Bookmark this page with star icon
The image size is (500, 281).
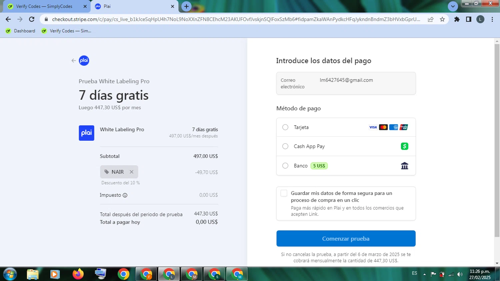(442, 19)
